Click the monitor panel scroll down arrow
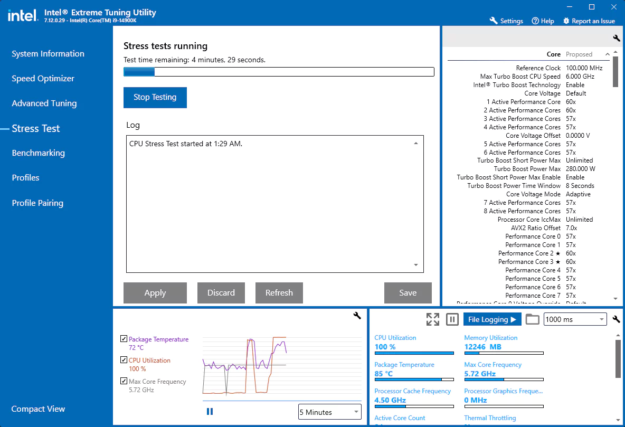The height and width of the screenshot is (427, 625). click(x=618, y=420)
